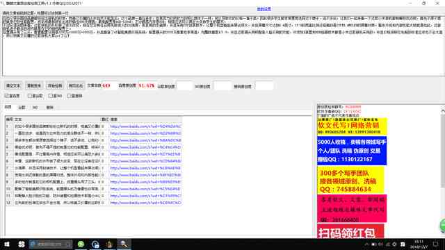Click the 清空文本 button
Image resolution: width=445 pixels, height=250 pixels.
point(13,85)
